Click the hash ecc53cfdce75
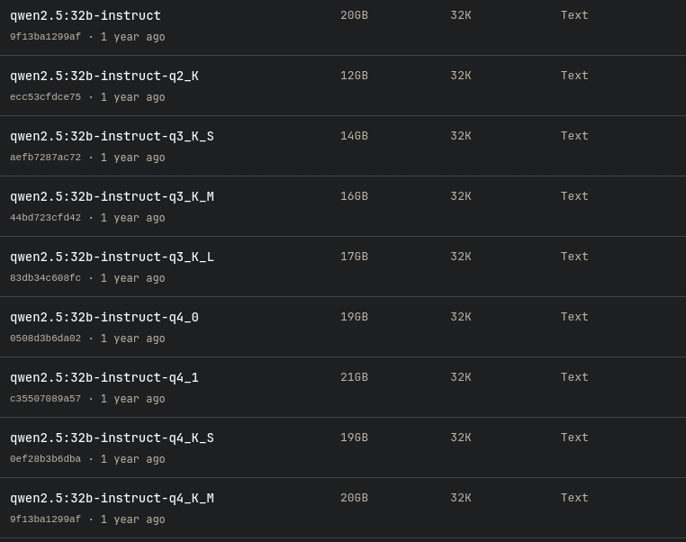The width and height of the screenshot is (686, 542). coord(45,97)
